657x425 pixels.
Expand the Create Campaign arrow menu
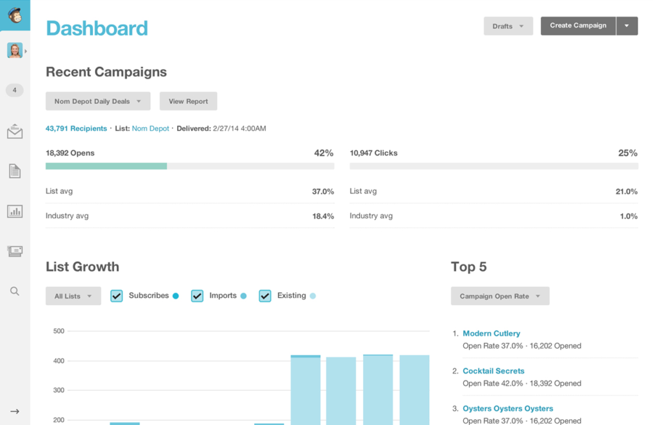(626, 26)
